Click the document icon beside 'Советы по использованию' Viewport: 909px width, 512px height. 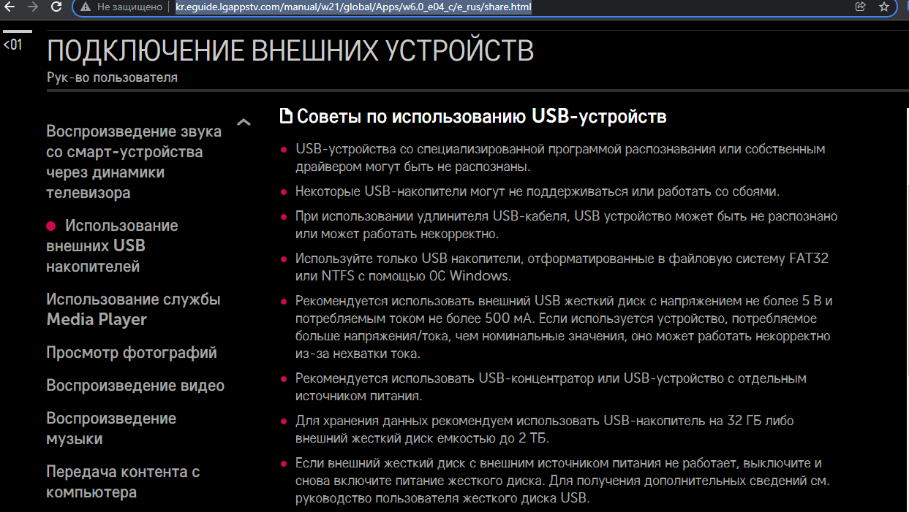pyautogui.click(x=287, y=117)
